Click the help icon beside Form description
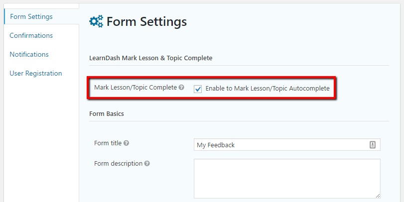 [x=147, y=163]
